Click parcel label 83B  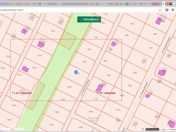click(89, 49)
